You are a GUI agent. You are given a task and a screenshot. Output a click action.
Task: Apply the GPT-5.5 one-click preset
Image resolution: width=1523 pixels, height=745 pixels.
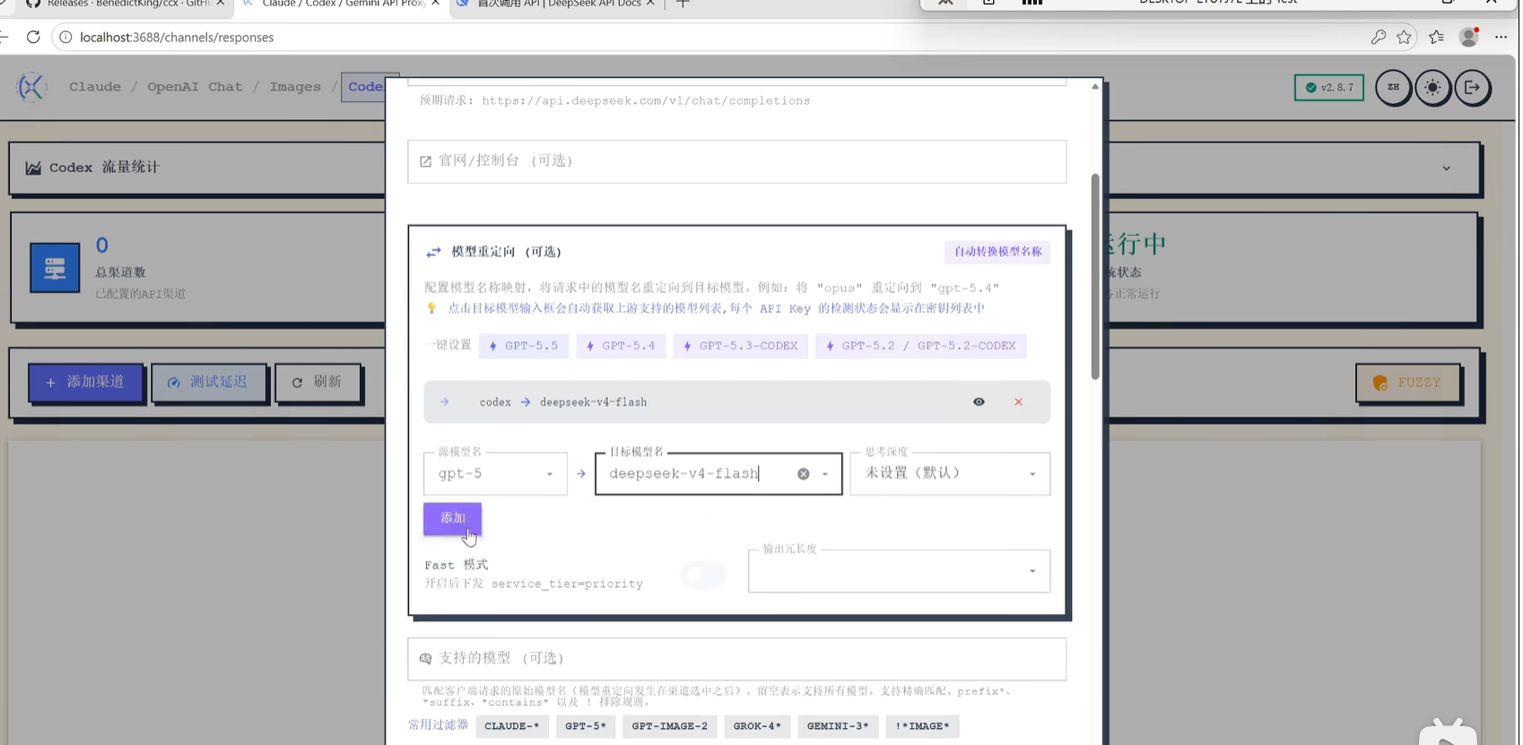click(x=524, y=346)
